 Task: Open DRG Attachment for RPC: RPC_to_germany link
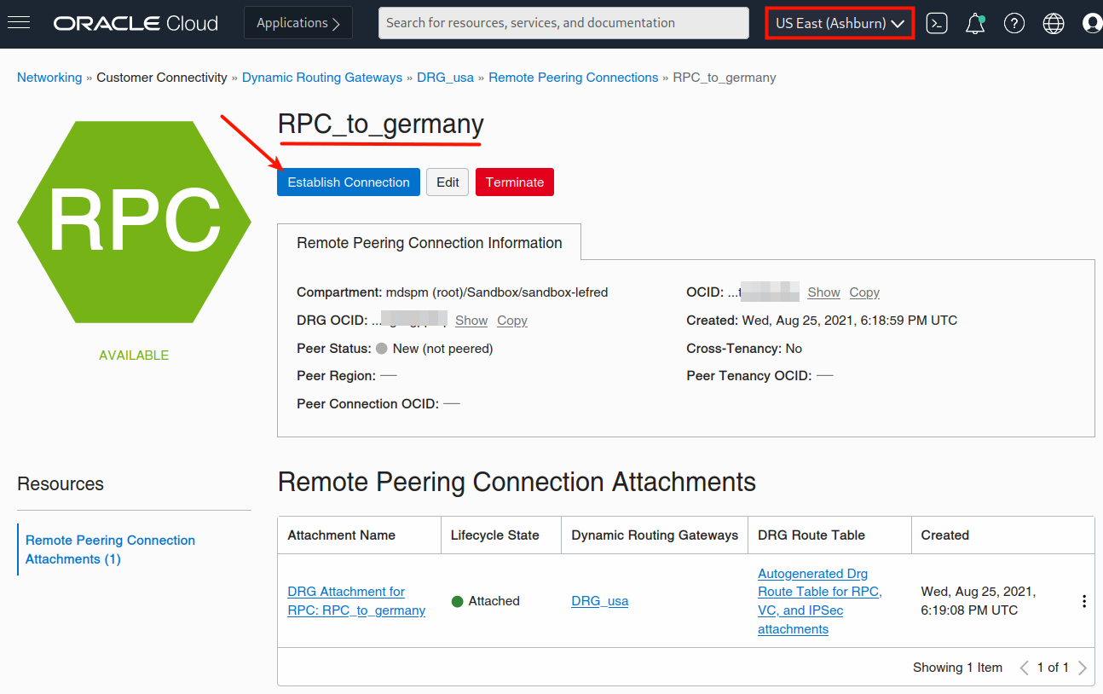(x=356, y=601)
